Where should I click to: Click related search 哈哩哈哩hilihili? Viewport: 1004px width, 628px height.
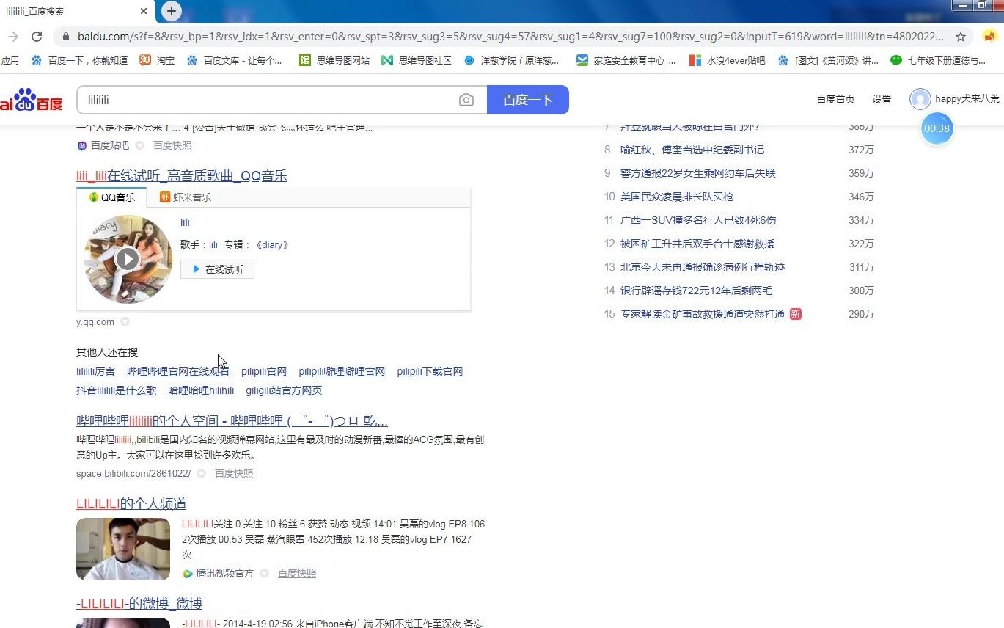point(201,390)
